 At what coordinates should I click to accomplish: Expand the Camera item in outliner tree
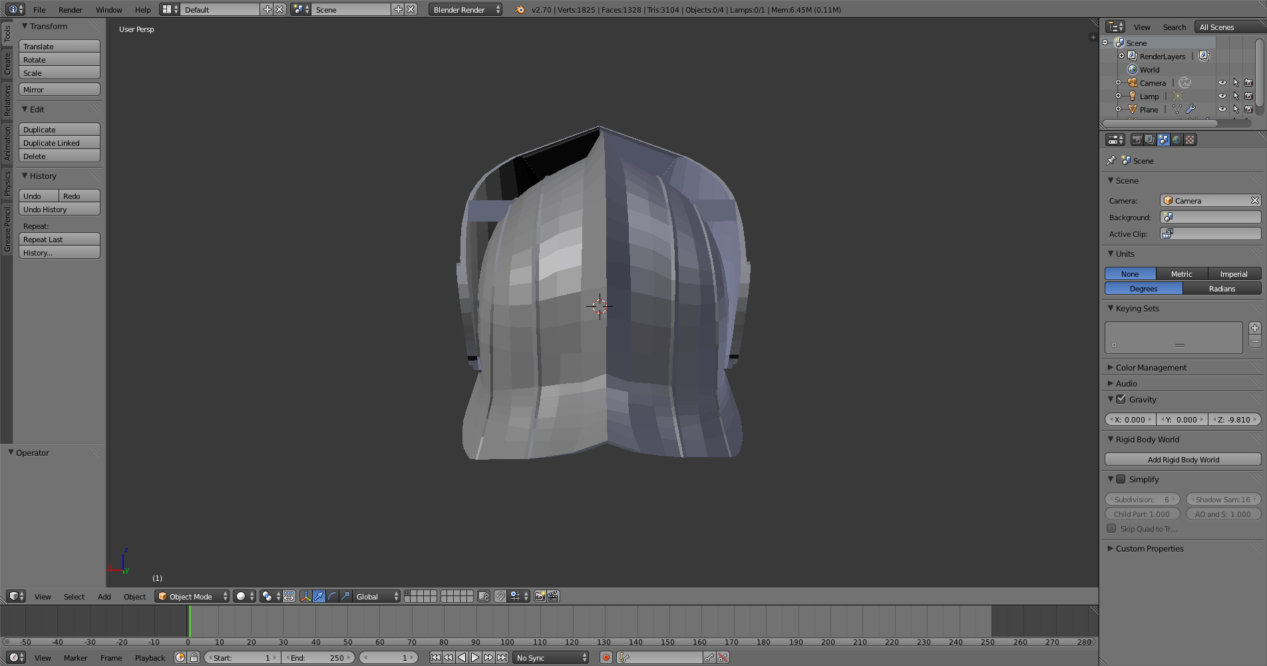coord(1118,83)
